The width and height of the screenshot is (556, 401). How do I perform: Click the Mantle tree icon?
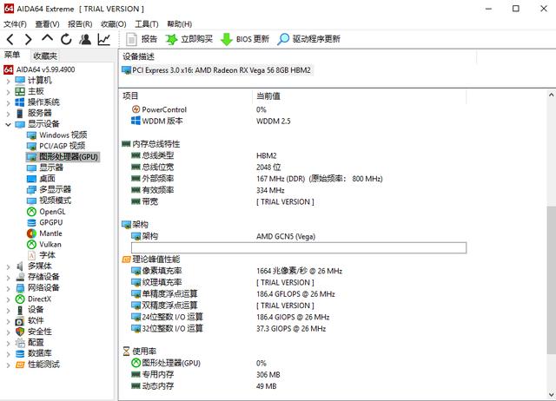pos(31,233)
